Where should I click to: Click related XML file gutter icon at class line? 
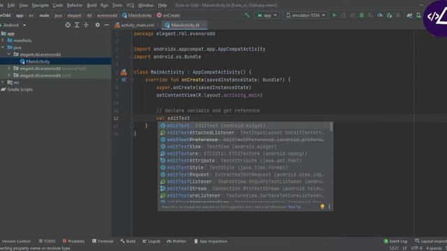124,73
